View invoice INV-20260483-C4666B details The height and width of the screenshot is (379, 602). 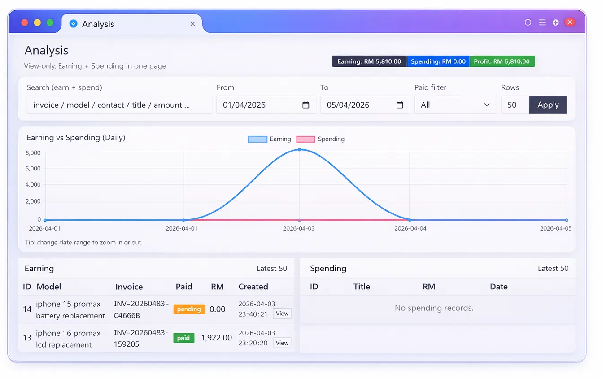coord(282,314)
